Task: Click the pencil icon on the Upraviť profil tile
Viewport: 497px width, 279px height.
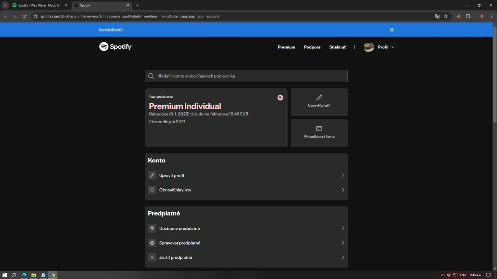Action: (319, 98)
